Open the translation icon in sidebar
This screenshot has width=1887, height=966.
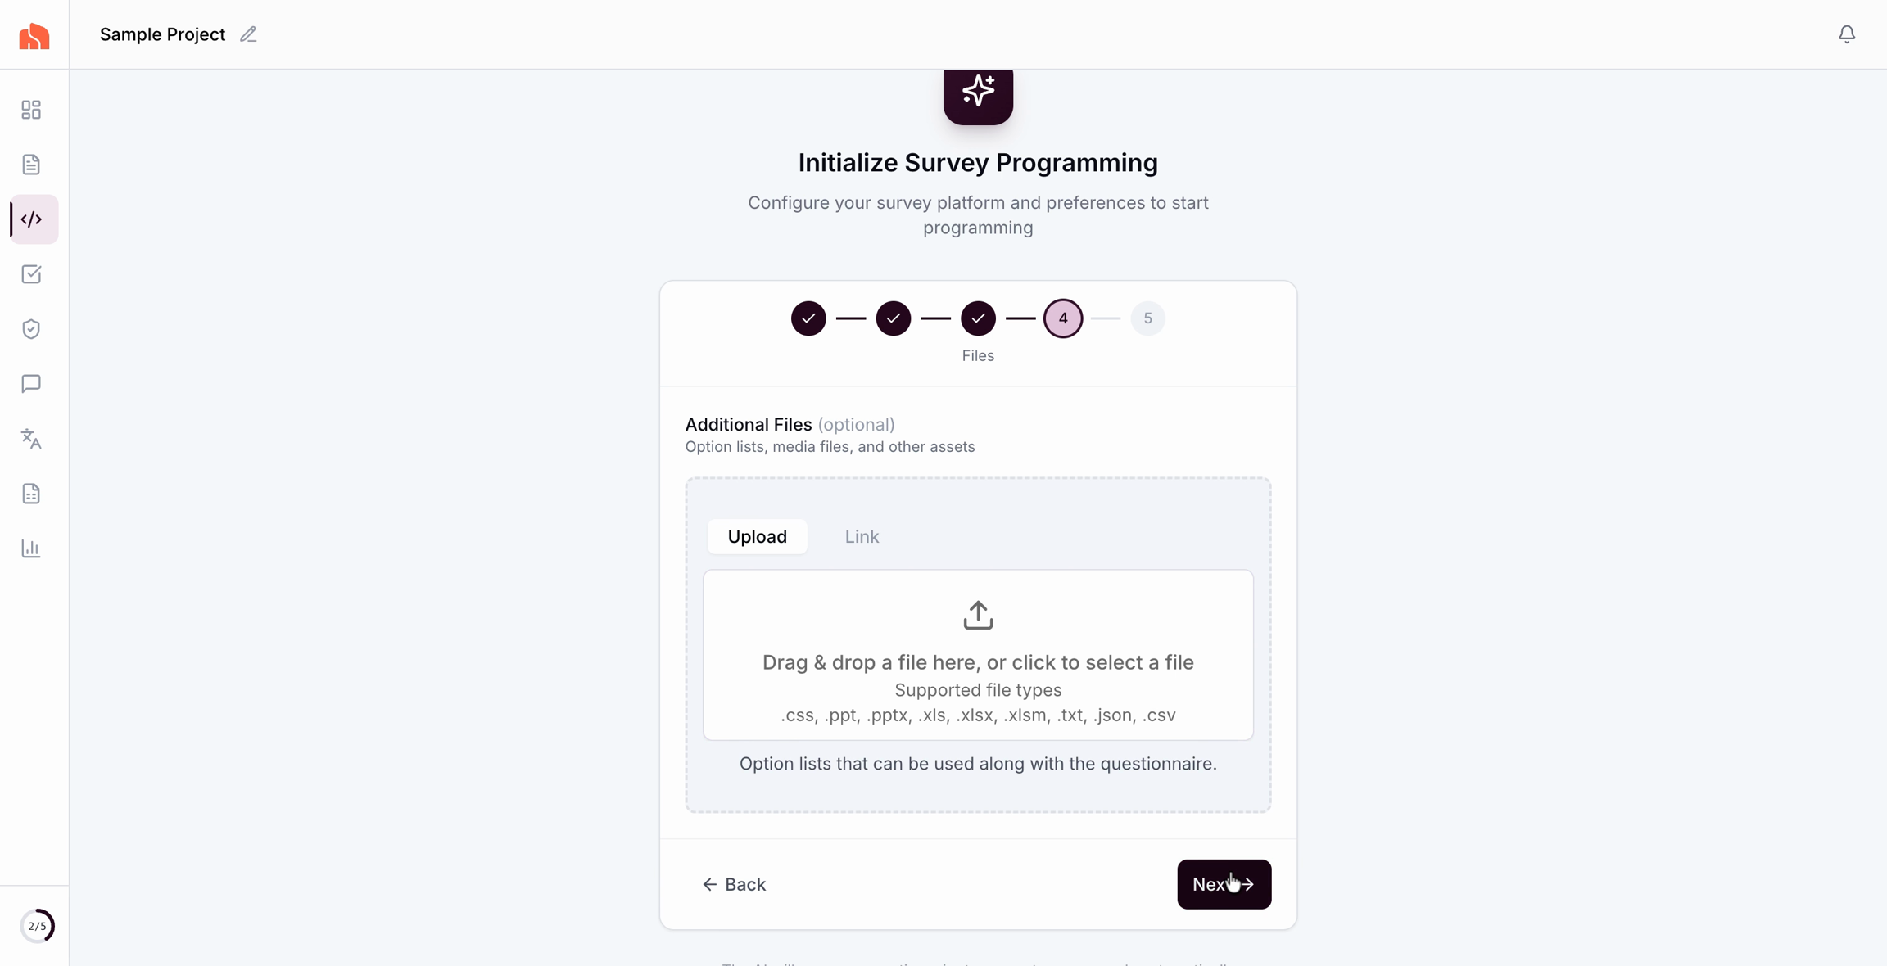31,439
